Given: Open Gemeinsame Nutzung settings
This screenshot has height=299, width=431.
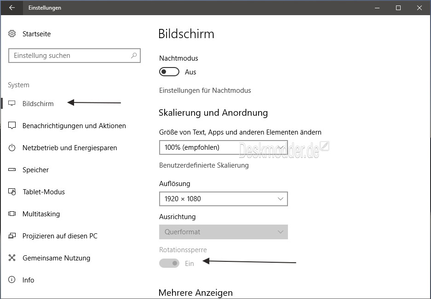Looking at the screenshot, I should 57,258.
